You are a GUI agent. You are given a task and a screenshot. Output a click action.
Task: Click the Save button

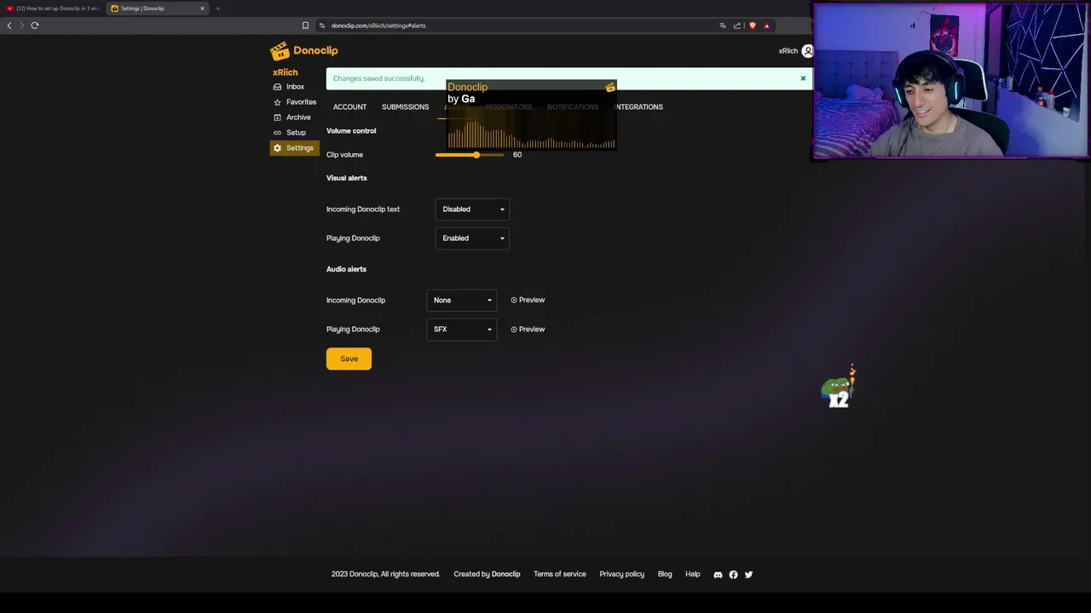(349, 359)
